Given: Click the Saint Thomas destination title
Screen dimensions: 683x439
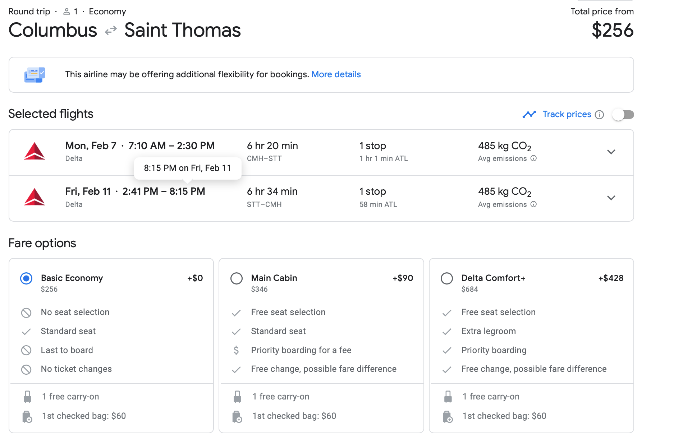Looking at the screenshot, I should [x=183, y=30].
